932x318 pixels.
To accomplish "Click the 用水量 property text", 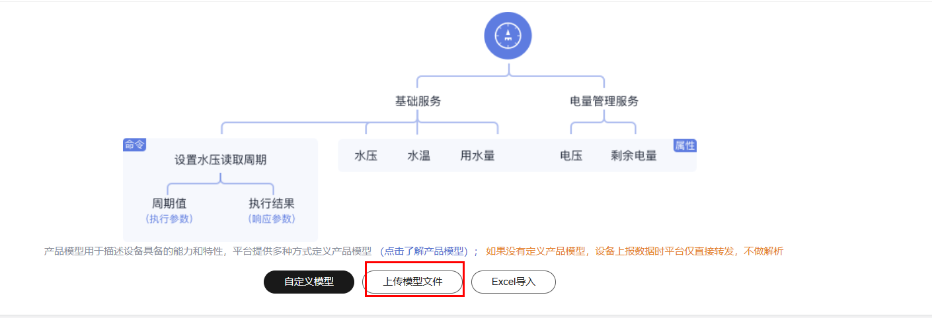I will coord(477,156).
